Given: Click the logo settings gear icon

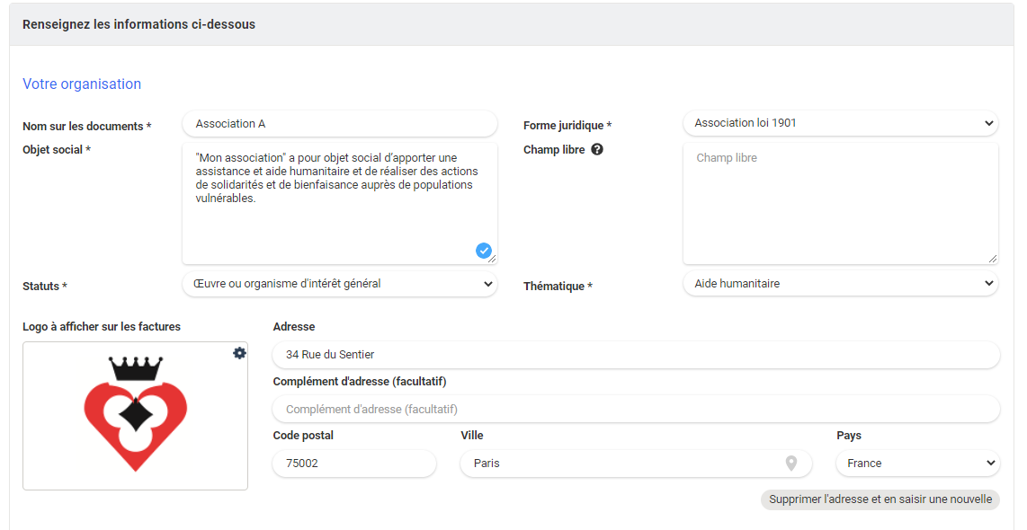Looking at the screenshot, I should click(x=239, y=354).
